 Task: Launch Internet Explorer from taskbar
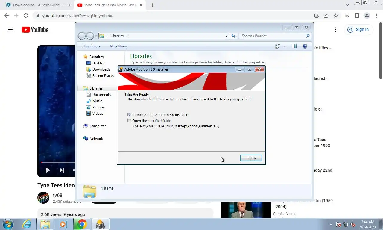click(27, 224)
